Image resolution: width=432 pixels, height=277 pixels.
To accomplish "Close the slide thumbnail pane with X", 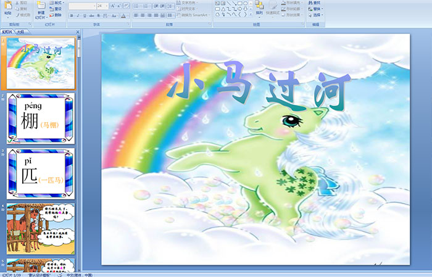I will [x=78, y=32].
